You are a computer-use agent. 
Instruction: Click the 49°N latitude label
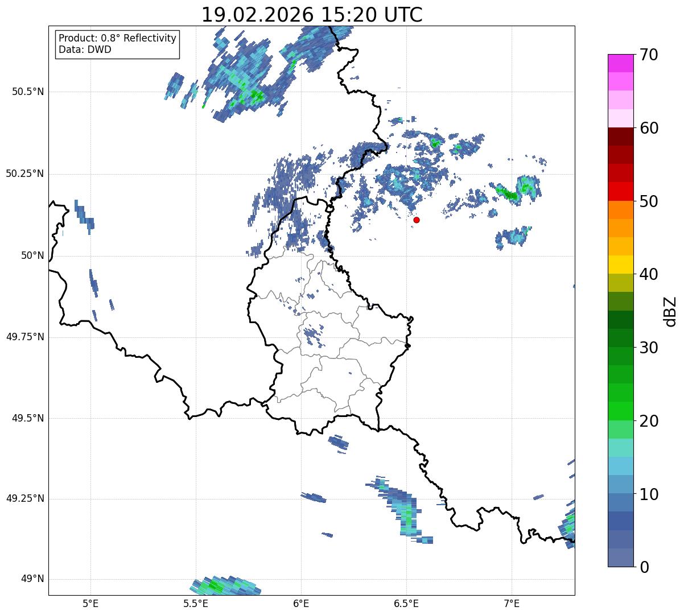[x=32, y=579]
